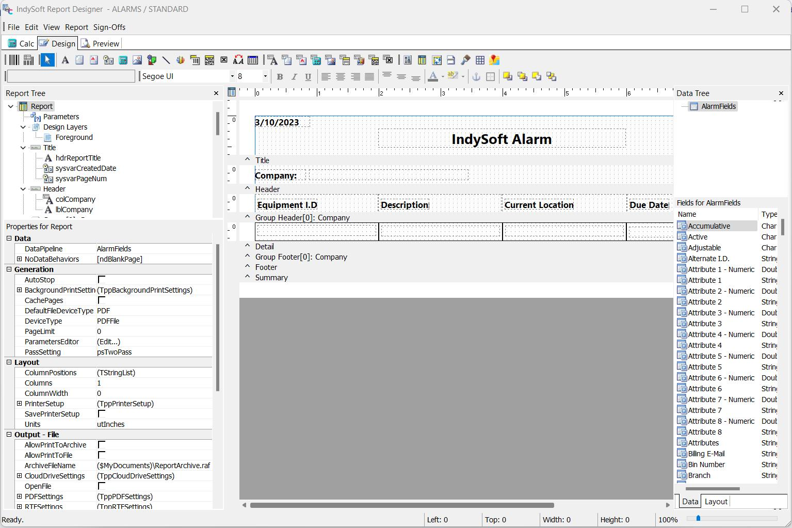
Task: Select the arrow pointer tool
Action: click(x=47, y=60)
